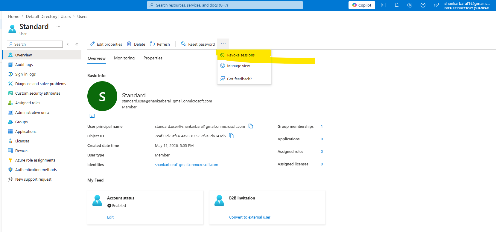Open Applications count 0

(x=322, y=139)
